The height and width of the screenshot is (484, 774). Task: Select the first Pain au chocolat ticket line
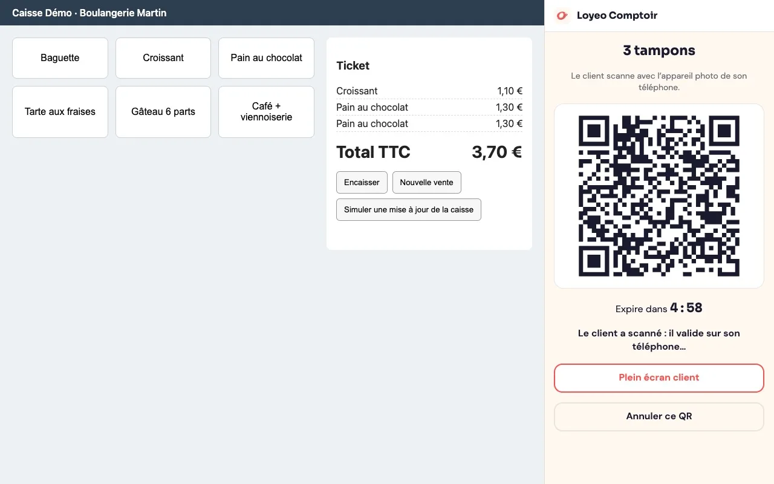point(429,107)
